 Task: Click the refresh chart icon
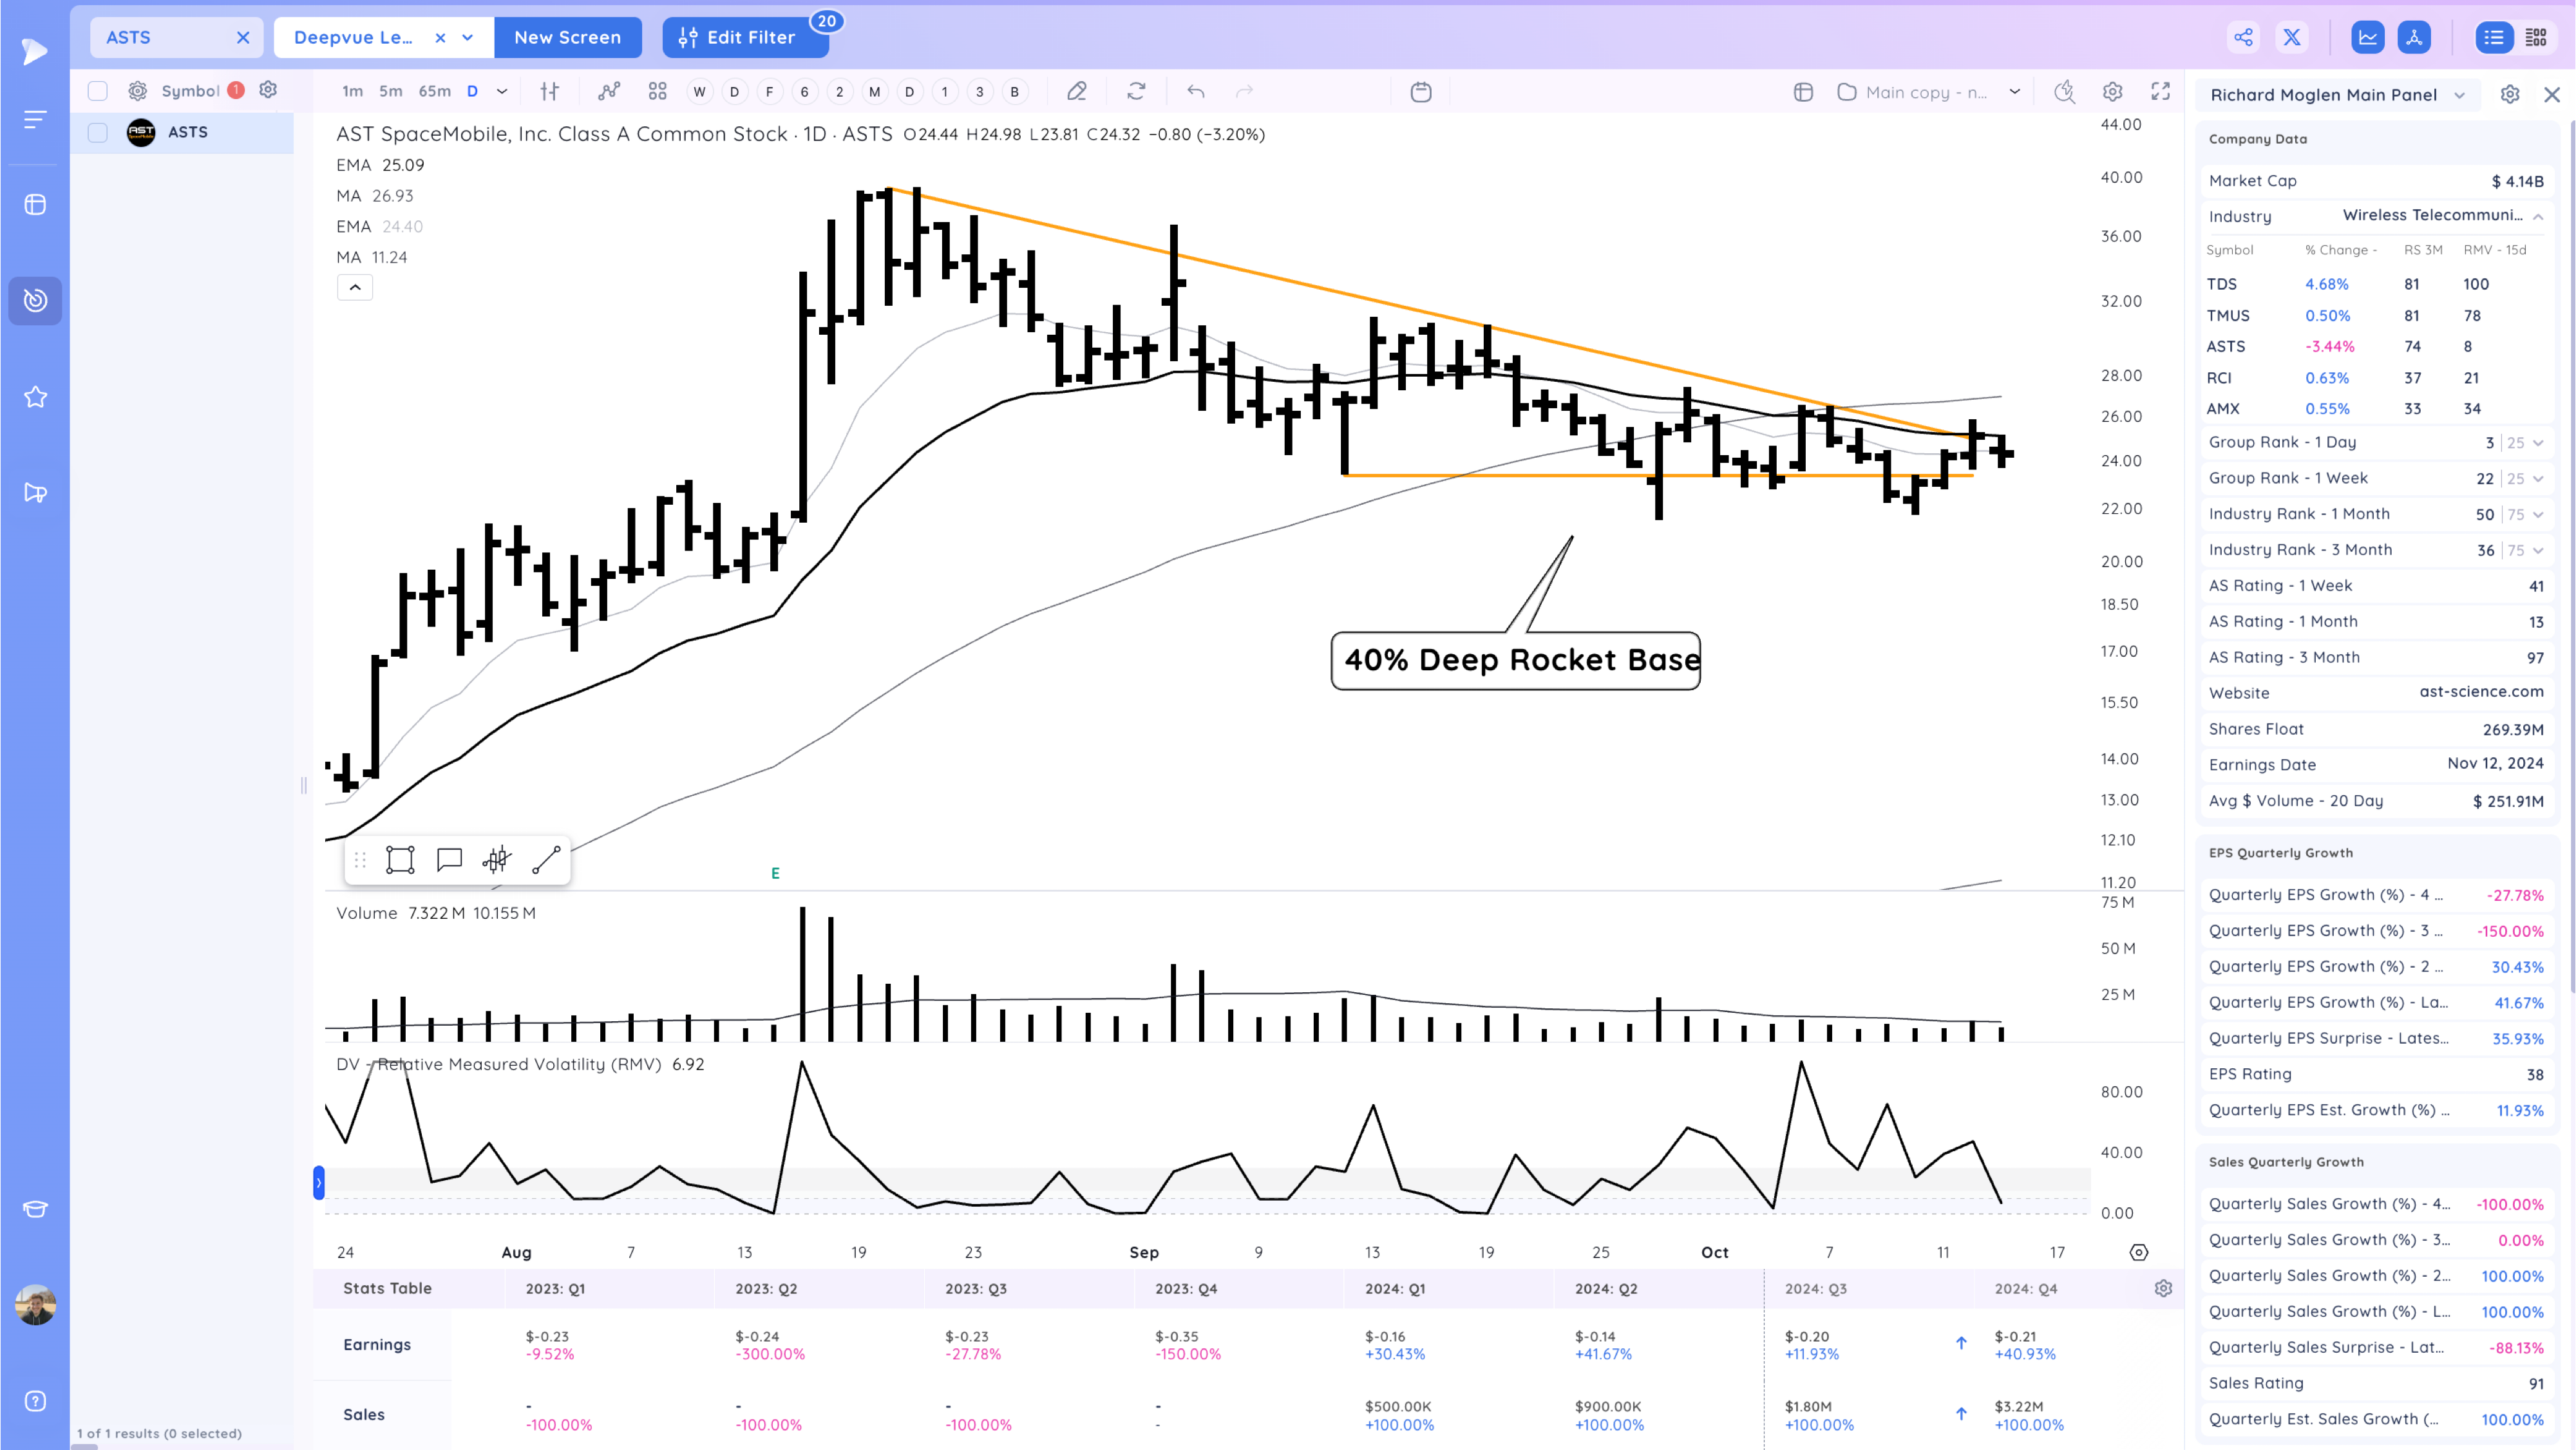coord(1136,92)
